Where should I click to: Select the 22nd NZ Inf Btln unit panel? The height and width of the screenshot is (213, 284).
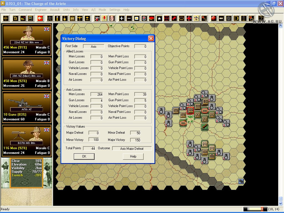[x=26, y=40]
